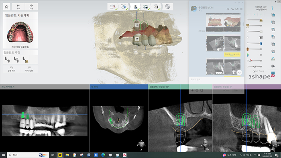Click the model view icon below cubes
Screen dimensions: 281x158
[x=273, y=59]
